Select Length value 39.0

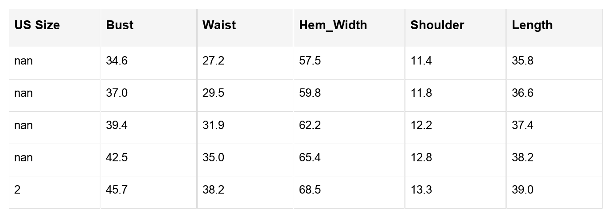[522, 190]
